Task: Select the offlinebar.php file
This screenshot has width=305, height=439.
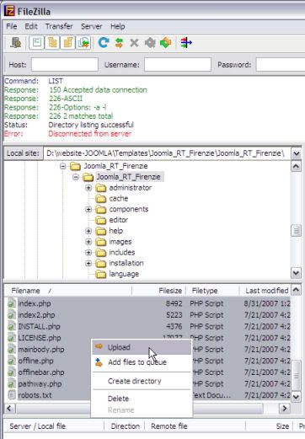Action: 41,372
